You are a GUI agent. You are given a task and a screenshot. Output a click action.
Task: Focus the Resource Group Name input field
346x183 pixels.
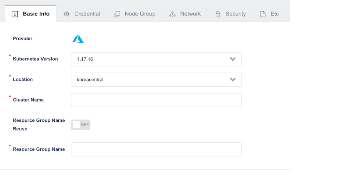tap(156, 149)
